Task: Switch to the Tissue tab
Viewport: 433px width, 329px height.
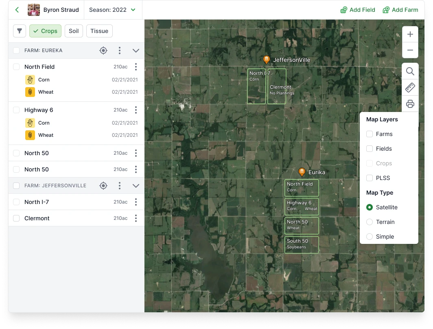Action: (x=99, y=31)
